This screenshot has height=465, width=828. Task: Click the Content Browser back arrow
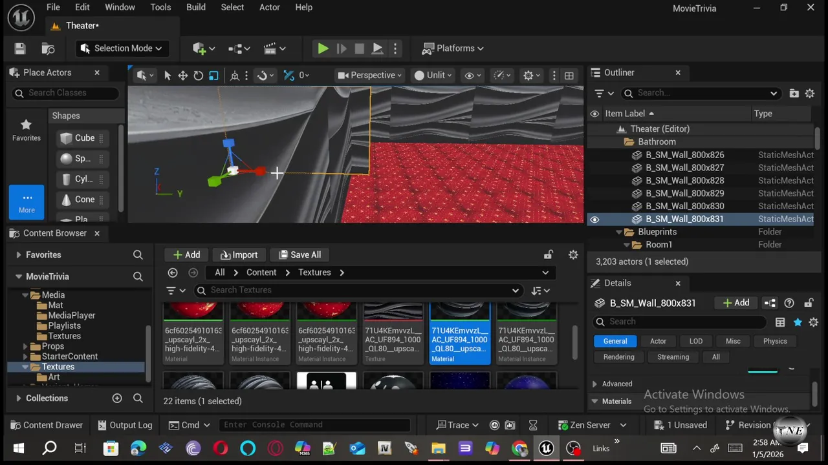click(x=173, y=273)
